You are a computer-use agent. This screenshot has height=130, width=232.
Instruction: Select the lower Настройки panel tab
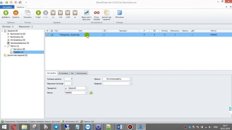click(51, 73)
